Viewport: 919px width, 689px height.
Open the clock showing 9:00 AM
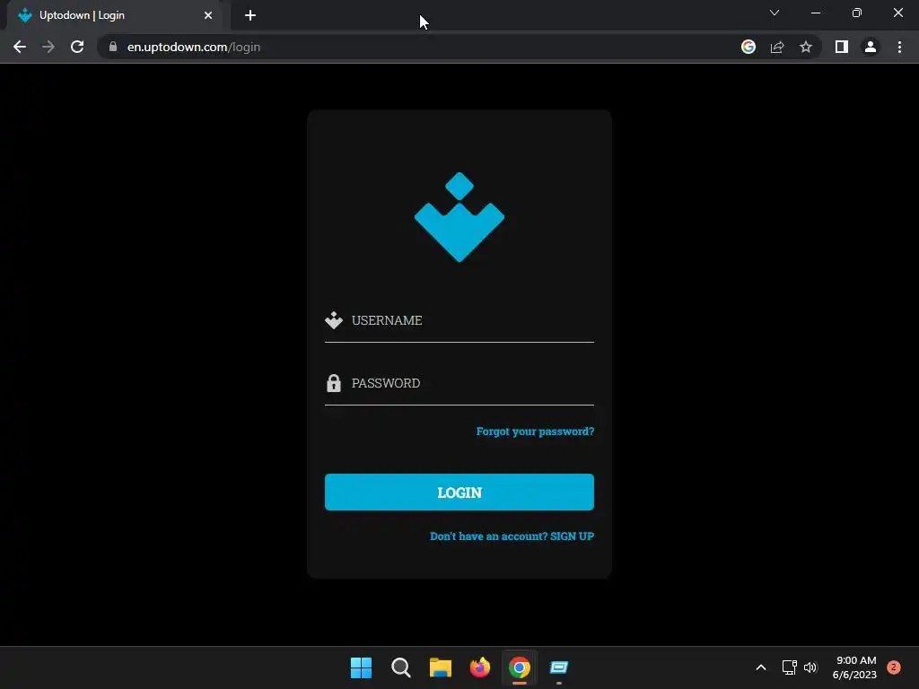pyautogui.click(x=855, y=667)
